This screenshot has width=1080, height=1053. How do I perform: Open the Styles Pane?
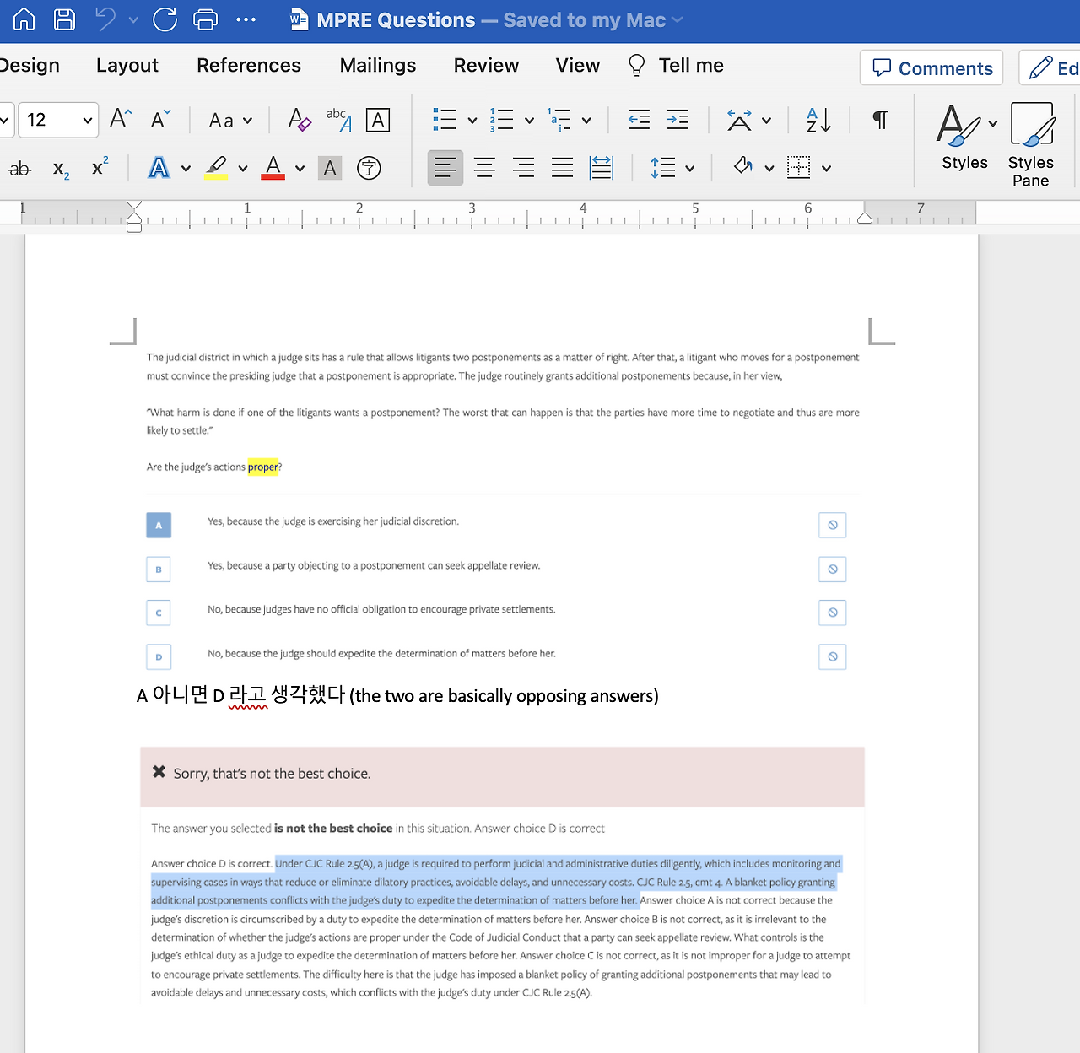[x=1031, y=144]
